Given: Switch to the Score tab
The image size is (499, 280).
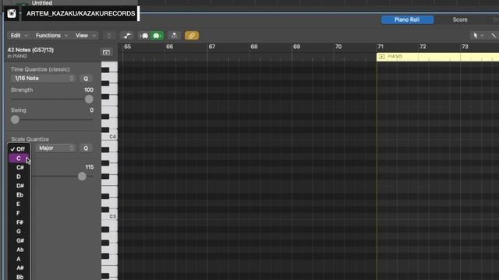Looking at the screenshot, I should [460, 19].
